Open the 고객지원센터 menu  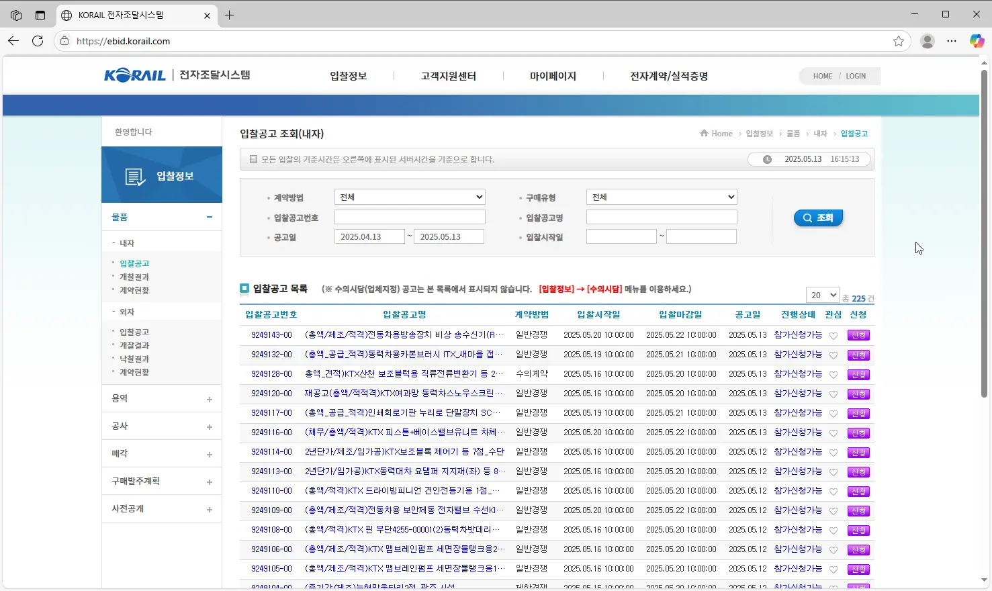click(449, 76)
